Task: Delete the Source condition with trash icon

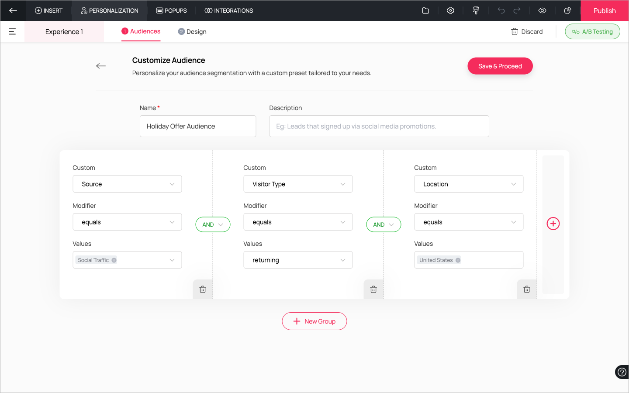Action: (x=203, y=289)
